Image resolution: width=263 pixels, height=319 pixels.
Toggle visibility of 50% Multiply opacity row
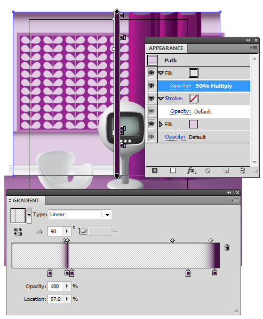(151, 86)
